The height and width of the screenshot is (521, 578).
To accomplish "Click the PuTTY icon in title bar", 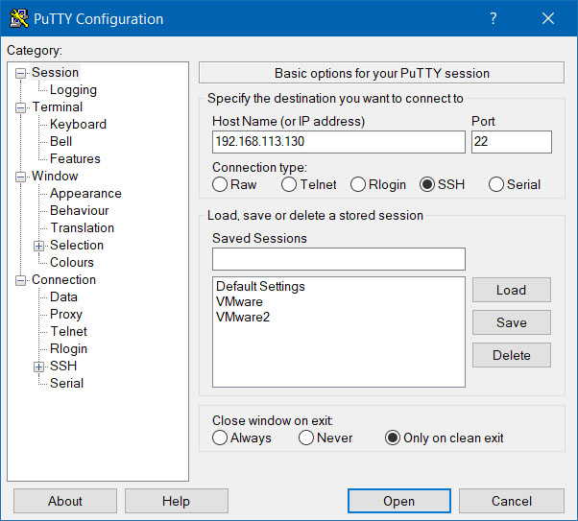I will [18, 18].
